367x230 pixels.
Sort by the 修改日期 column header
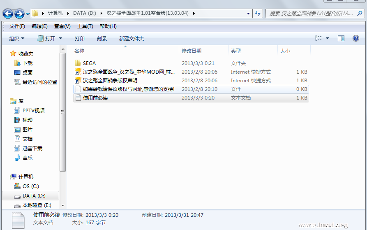[192, 51]
